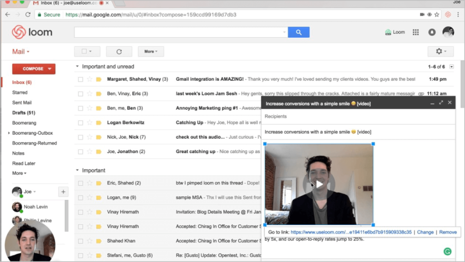Select checkbox for Shahed Khan email
Screen dimensions: 465x262
pyautogui.click(x=80, y=241)
